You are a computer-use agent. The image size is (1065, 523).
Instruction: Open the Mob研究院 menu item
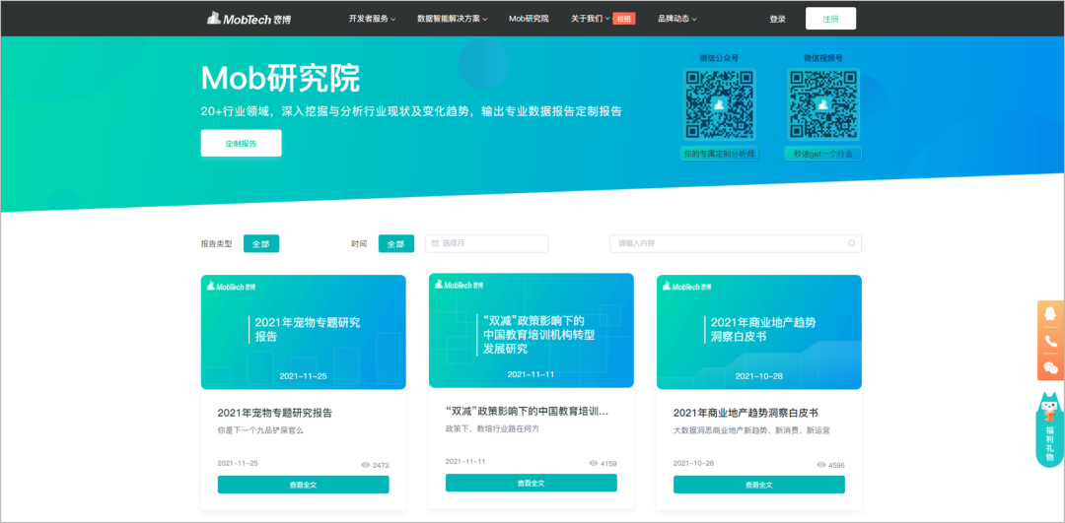529,19
